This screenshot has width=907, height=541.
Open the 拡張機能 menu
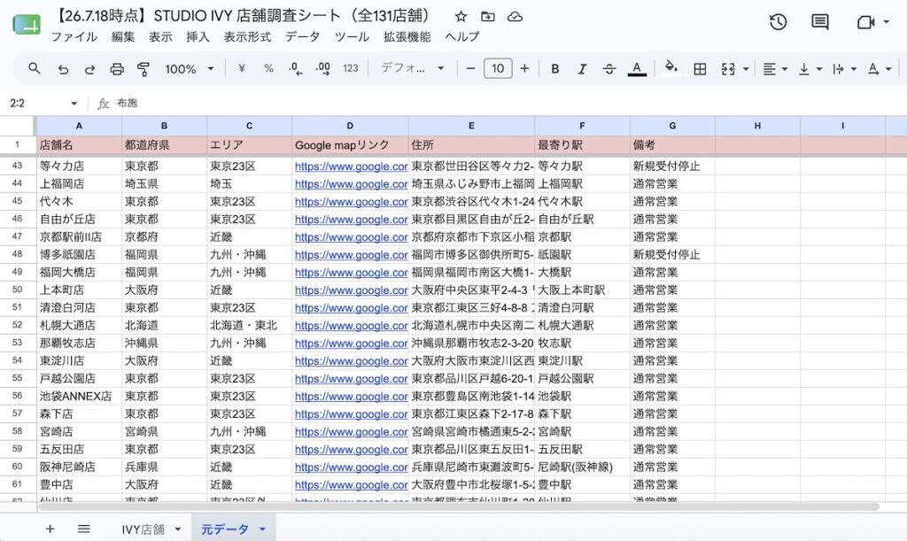pyautogui.click(x=407, y=37)
